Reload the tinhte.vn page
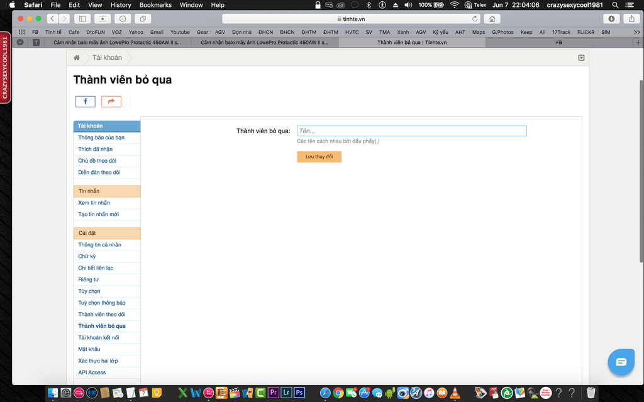The height and width of the screenshot is (402, 644). 475,19
